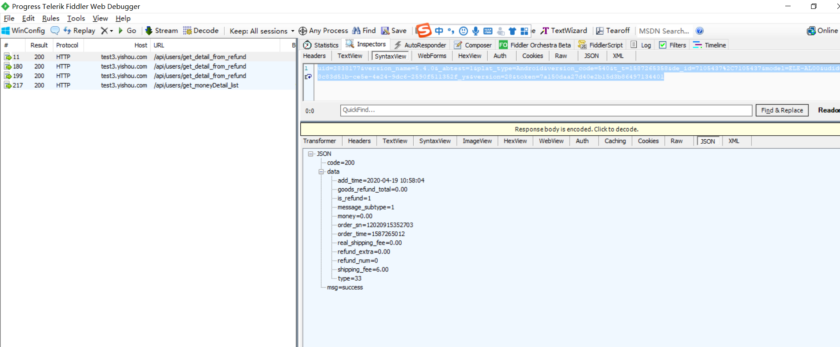This screenshot has width=840, height=347.
Task: Select response Caching tab
Action: [x=615, y=141]
